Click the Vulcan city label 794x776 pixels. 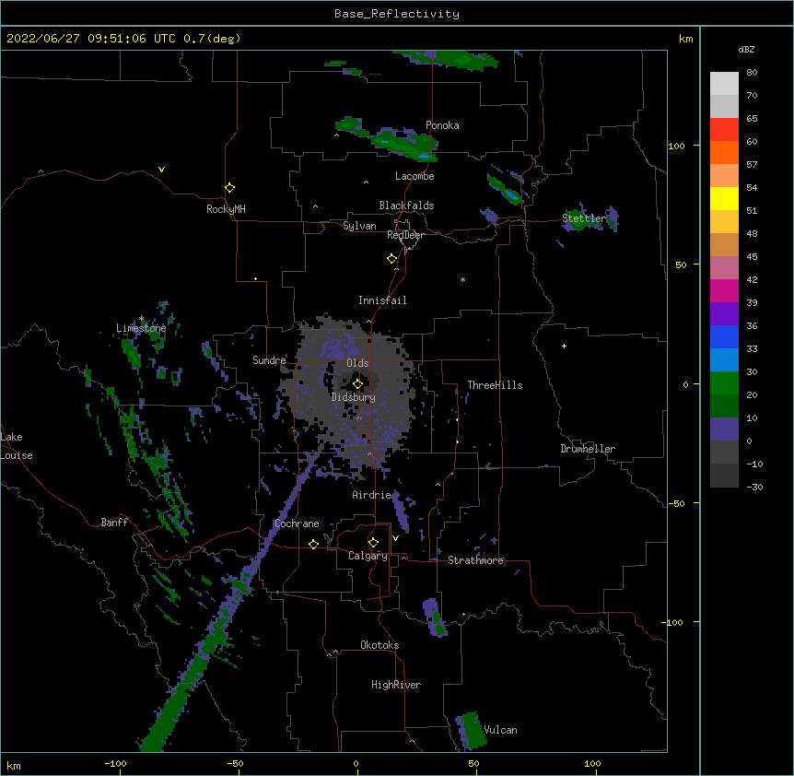(x=500, y=730)
